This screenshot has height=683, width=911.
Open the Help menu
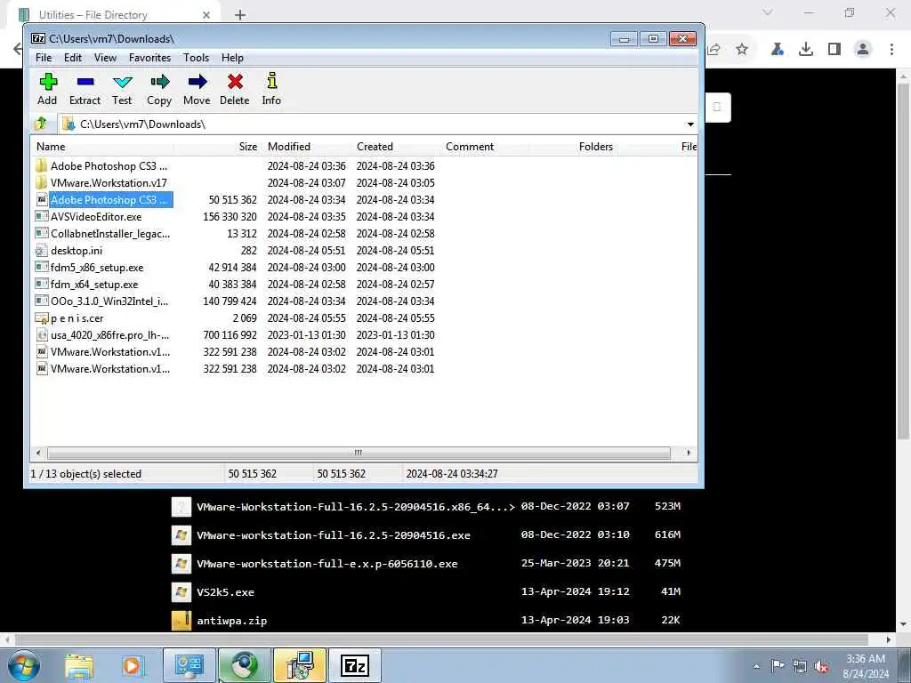pos(232,58)
